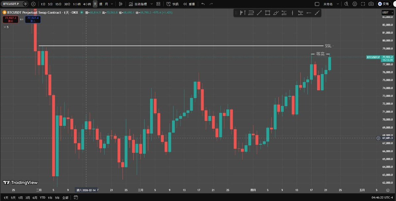Select the long position drawing tool
This screenshot has height=201, width=396.
(x=284, y=13)
